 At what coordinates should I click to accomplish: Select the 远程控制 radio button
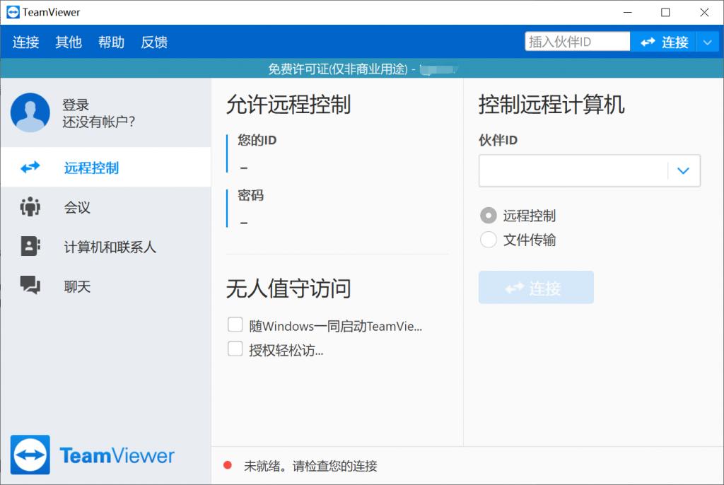(488, 216)
